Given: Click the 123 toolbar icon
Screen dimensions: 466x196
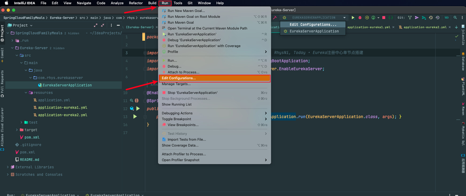Looking at the screenshot, I should (447, 18).
